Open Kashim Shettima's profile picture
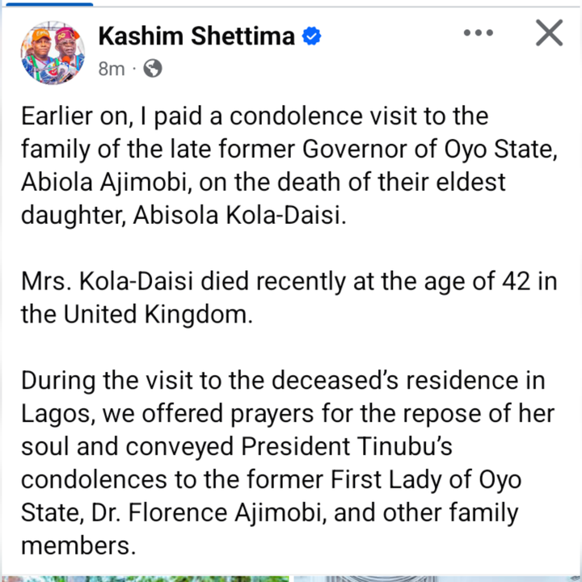The height and width of the screenshot is (582, 582). pyautogui.click(x=53, y=53)
